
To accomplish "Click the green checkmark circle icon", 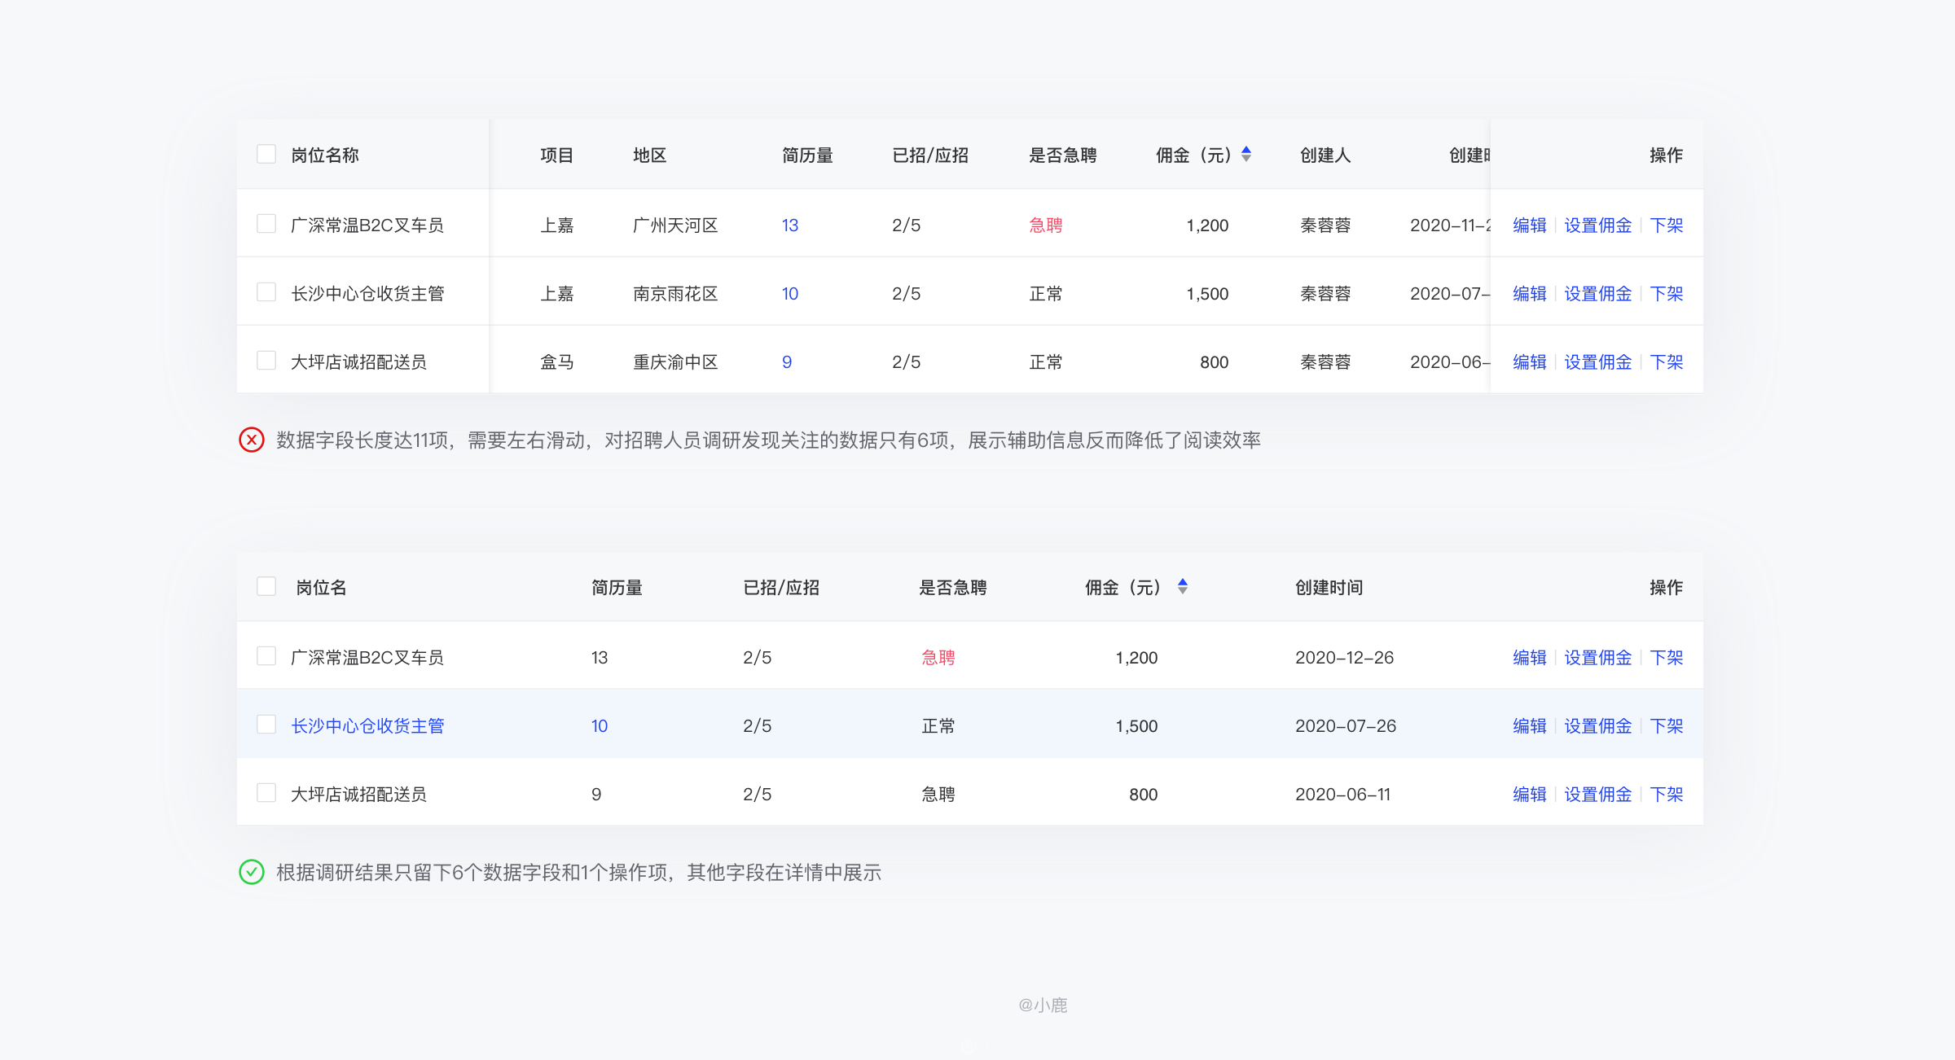I will [x=251, y=872].
